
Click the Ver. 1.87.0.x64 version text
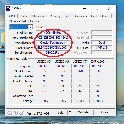pyautogui.click(x=38, y=113)
